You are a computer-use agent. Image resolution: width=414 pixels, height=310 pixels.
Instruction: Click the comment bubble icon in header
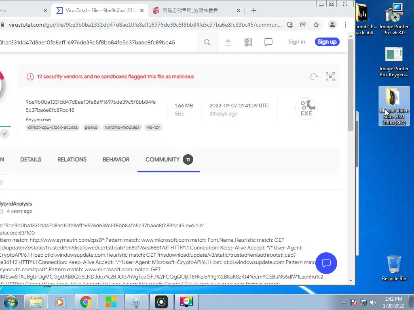(268, 42)
